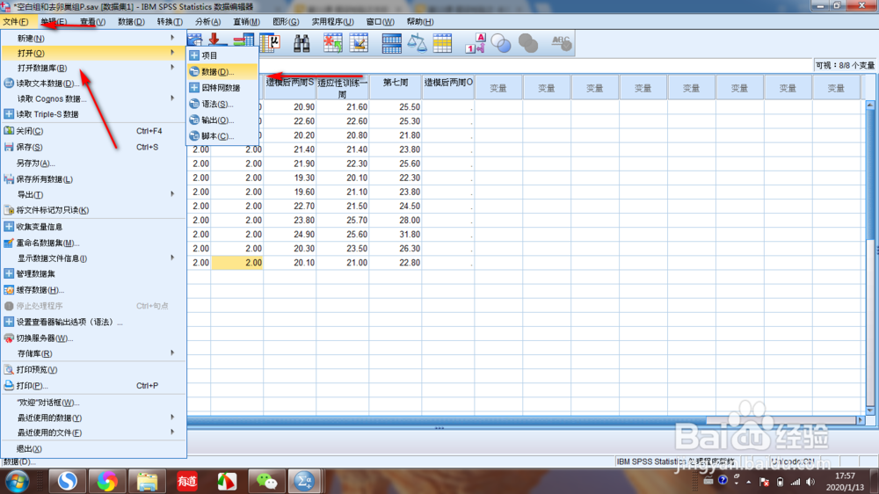Click the Select Cases grid icon
This screenshot has width=879, height=494.
coord(442,43)
